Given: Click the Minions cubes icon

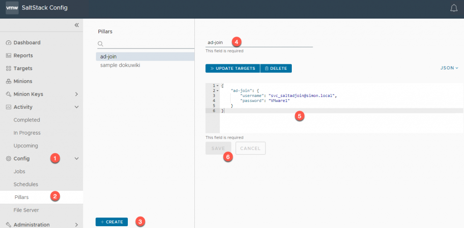Looking at the screenshot, I should (x=9, y=82).
